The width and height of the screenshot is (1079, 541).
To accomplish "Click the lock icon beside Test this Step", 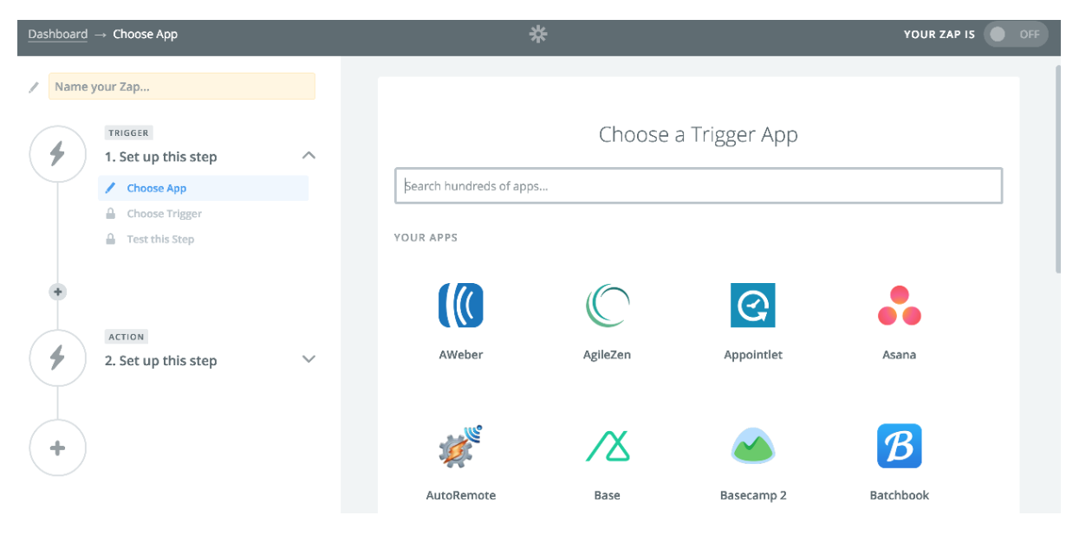I will pos(110,238).
